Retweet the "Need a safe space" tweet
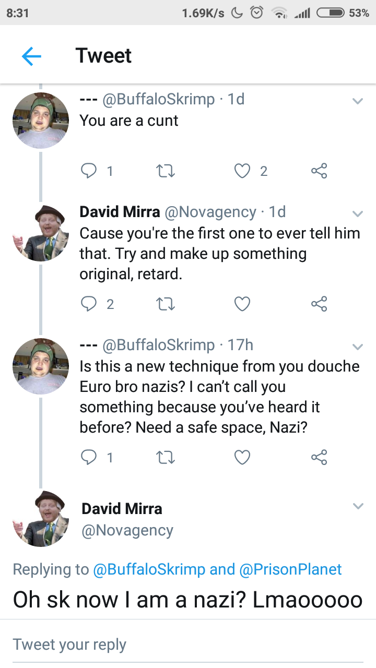 point(166,458)
